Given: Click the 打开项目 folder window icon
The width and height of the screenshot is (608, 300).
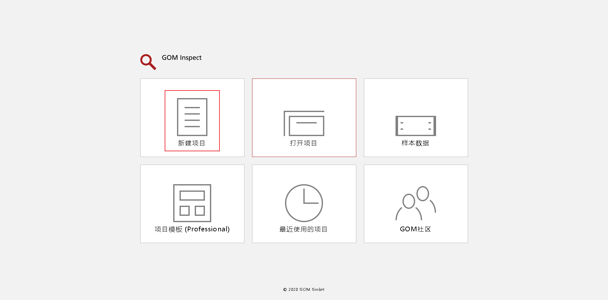Looking at the screenshot, I should 304,123.
